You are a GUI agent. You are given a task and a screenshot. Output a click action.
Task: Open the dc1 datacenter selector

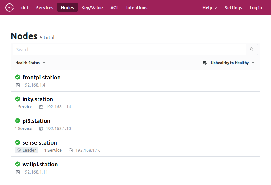[25, 8]
